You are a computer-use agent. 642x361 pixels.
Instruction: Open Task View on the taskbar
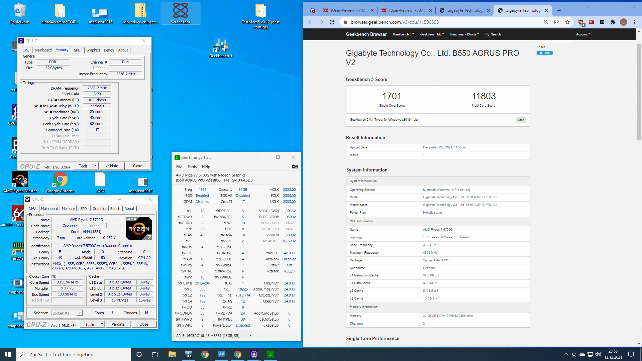[155, 354]
